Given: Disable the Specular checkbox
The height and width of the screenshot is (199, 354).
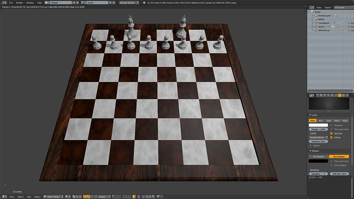Looking at the screenshot, I should 331,133.
